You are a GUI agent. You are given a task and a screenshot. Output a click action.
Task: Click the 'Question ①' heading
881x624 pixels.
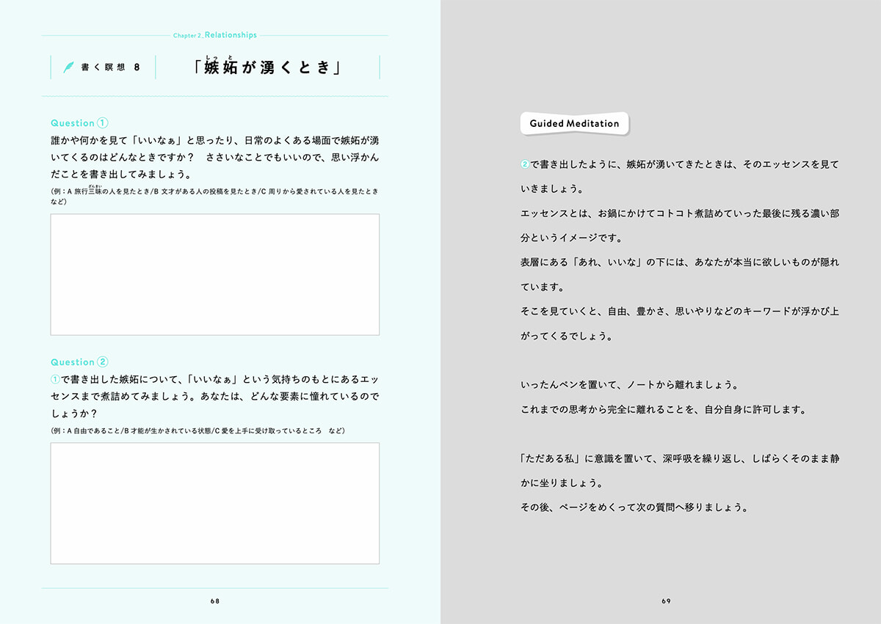click(x=79, y=123)
